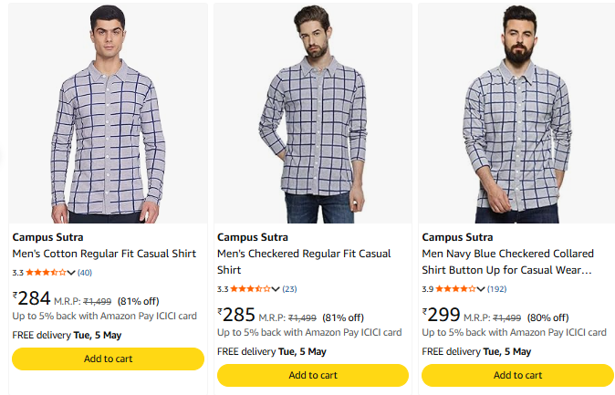This screenshot has width=615, height=395.
Task: Click the ₹284 price of first shirt
Action: [33, 298]
